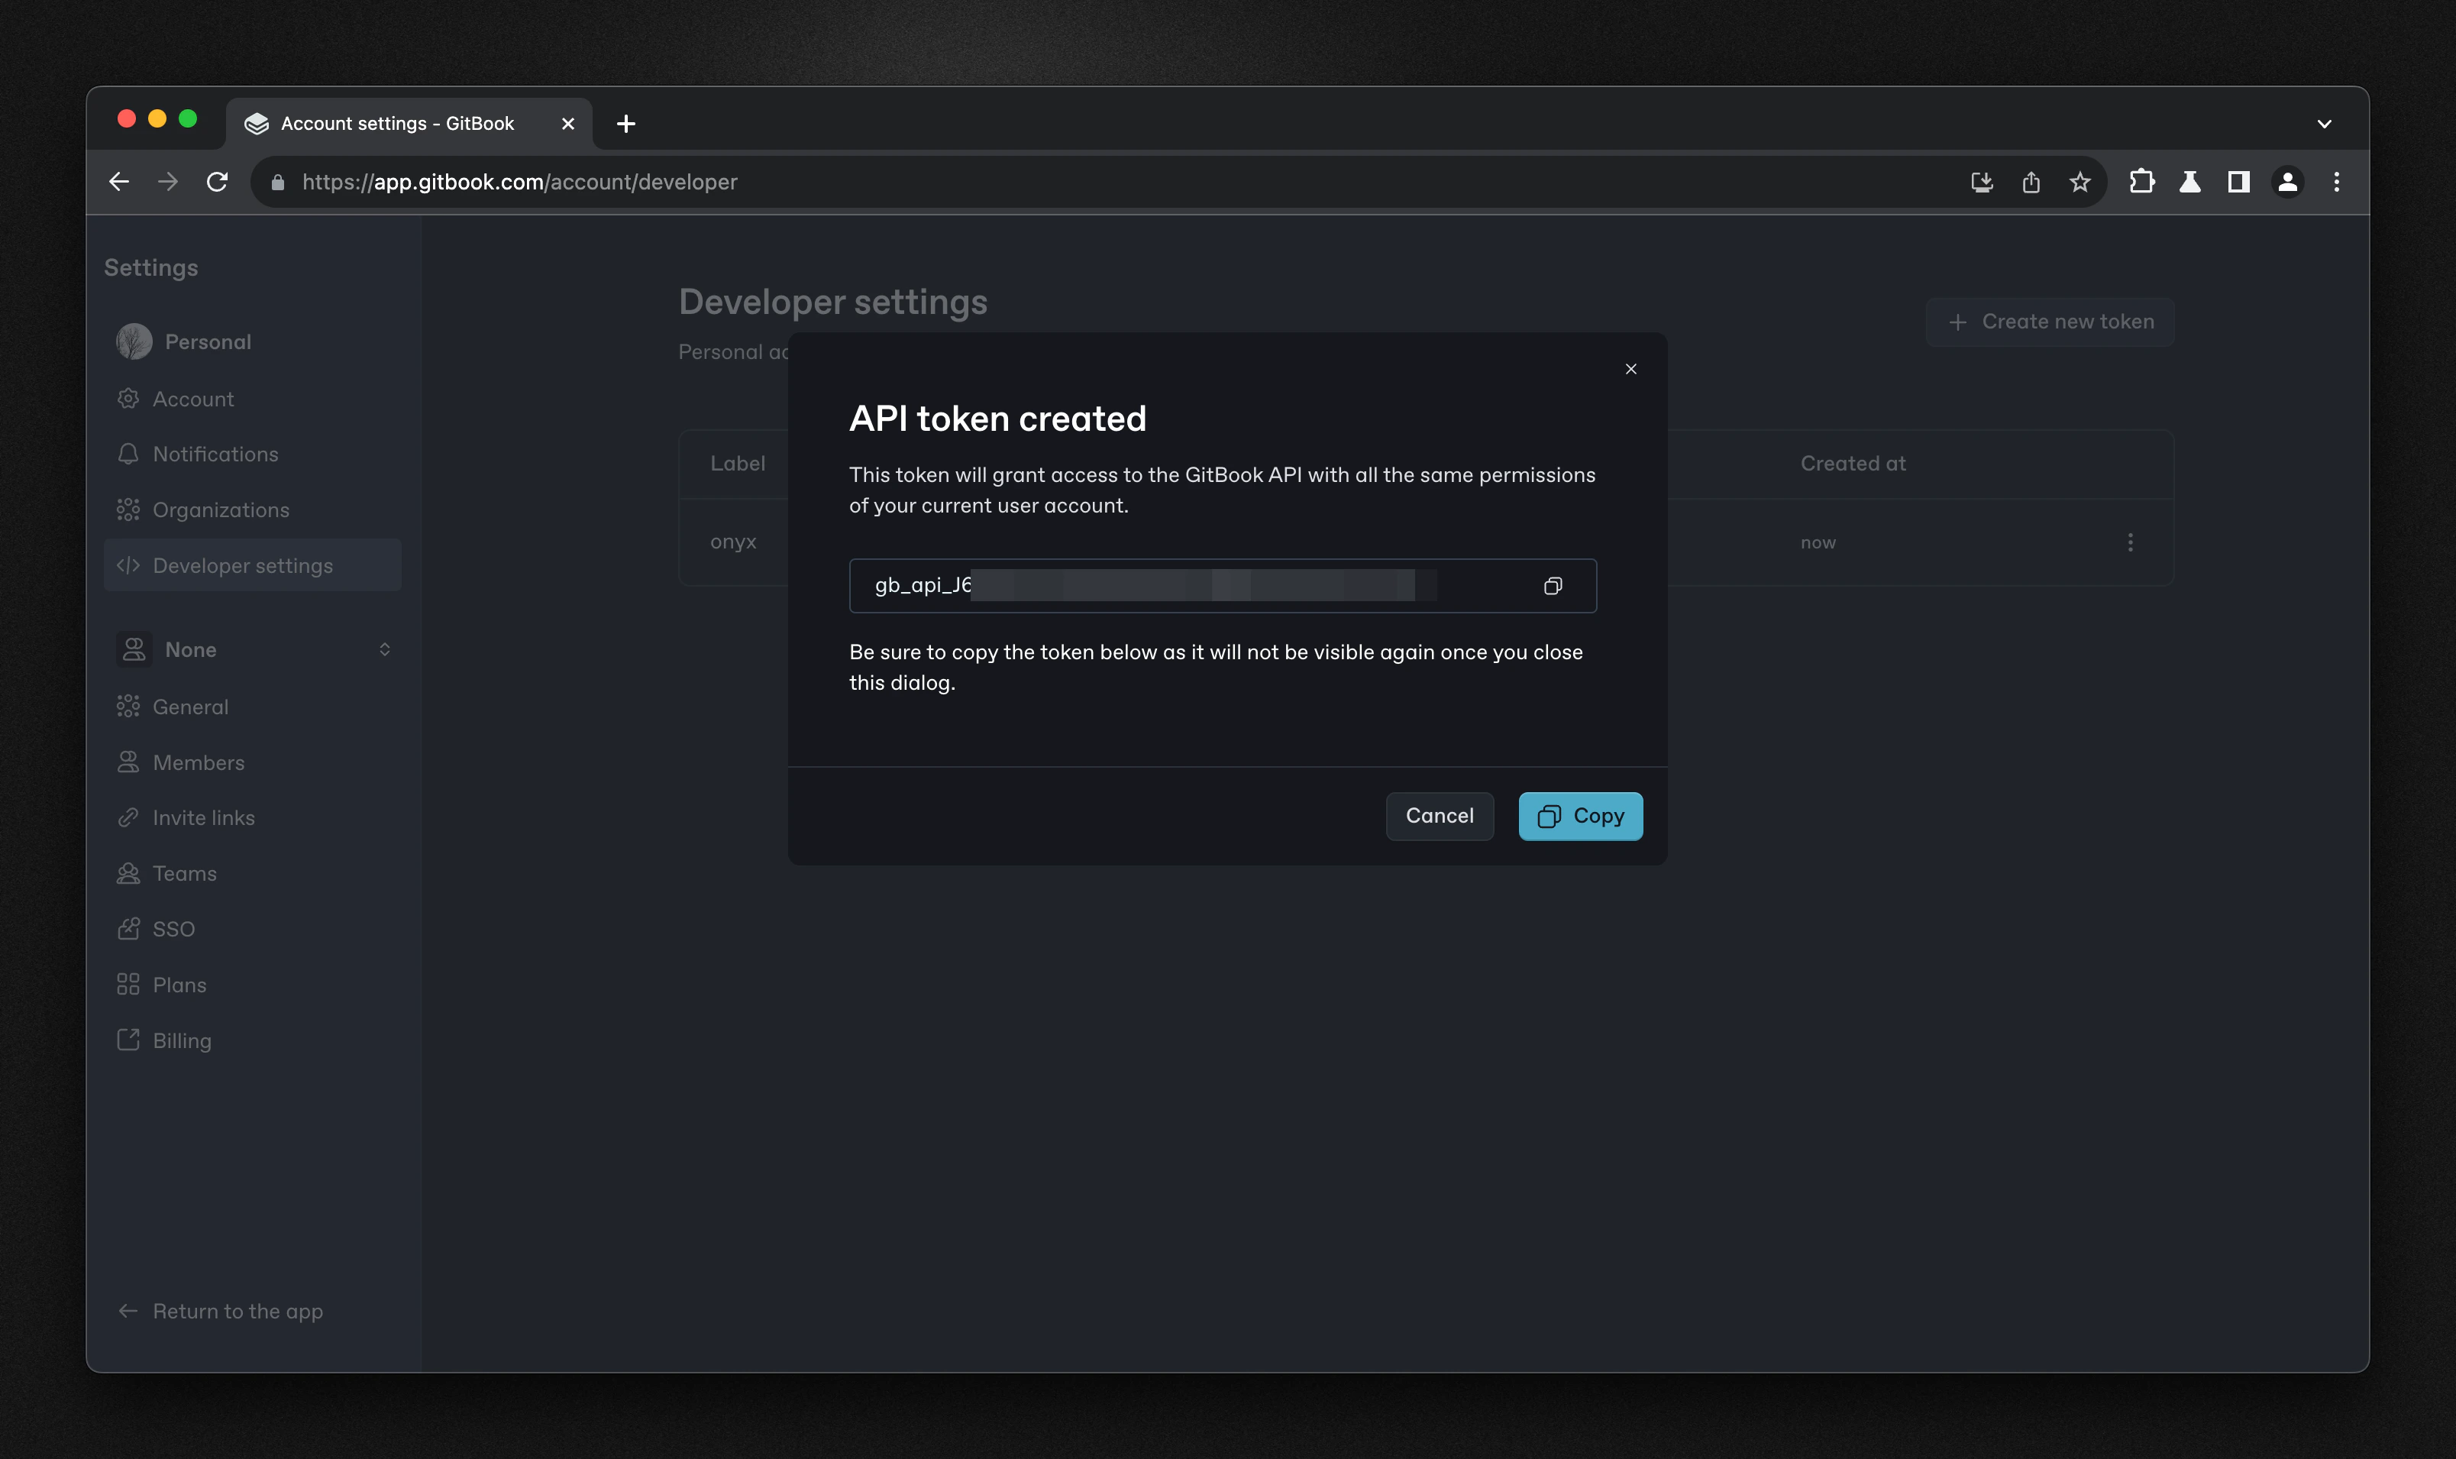
Task: Open Developer settings in the sidebar
Action: coord(242,565)
